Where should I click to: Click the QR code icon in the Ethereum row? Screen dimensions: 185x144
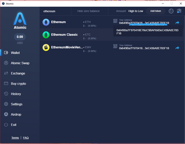point(115,21)
